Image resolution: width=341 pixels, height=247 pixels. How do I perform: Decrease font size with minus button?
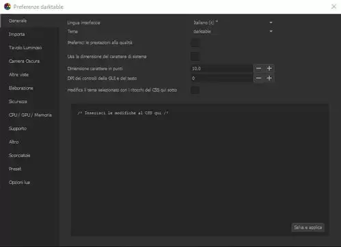[x=258, y=68]
